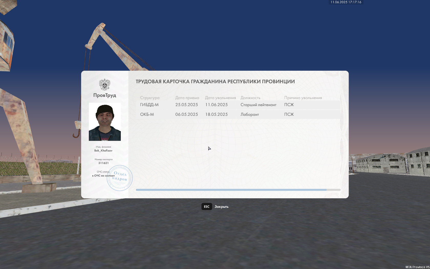Click the Трудовая карточка гражданина heading

(215, 81)
